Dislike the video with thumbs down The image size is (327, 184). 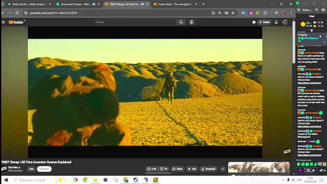tap(164, 169)
